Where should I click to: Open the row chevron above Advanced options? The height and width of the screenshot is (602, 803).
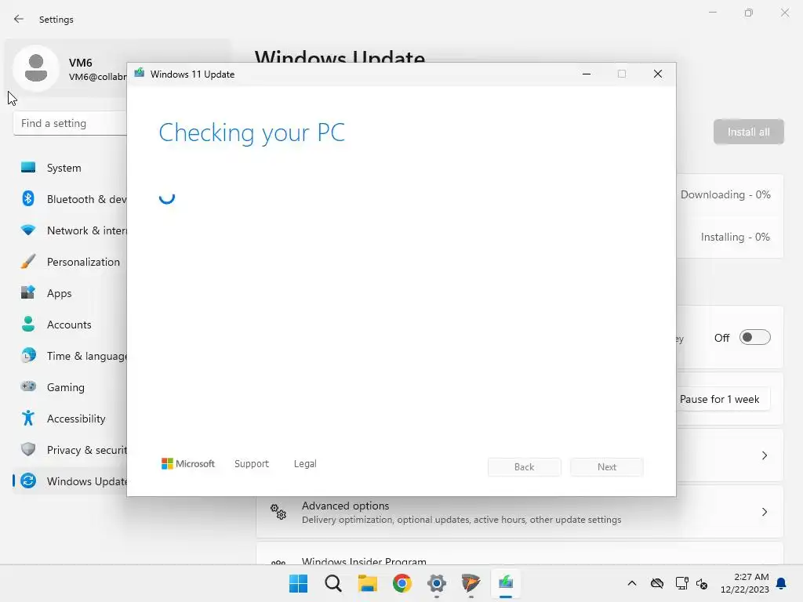pyautogui.click(x=764, y=455)
